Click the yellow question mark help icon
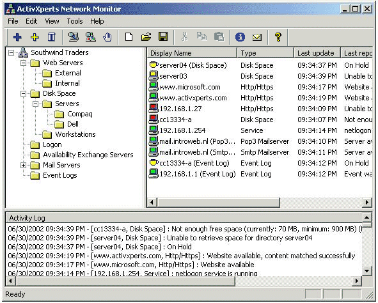Viewport: 378px width, 303px height. (x=278, y=37)
